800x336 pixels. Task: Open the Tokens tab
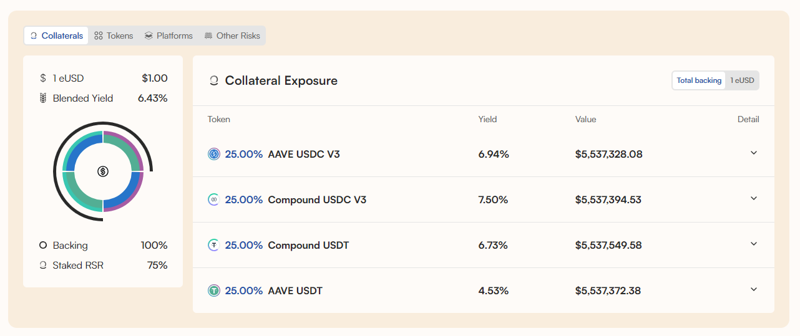coord(114,36)
